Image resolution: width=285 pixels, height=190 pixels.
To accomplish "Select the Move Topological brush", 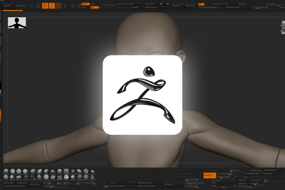I will (x=39, y=171).
